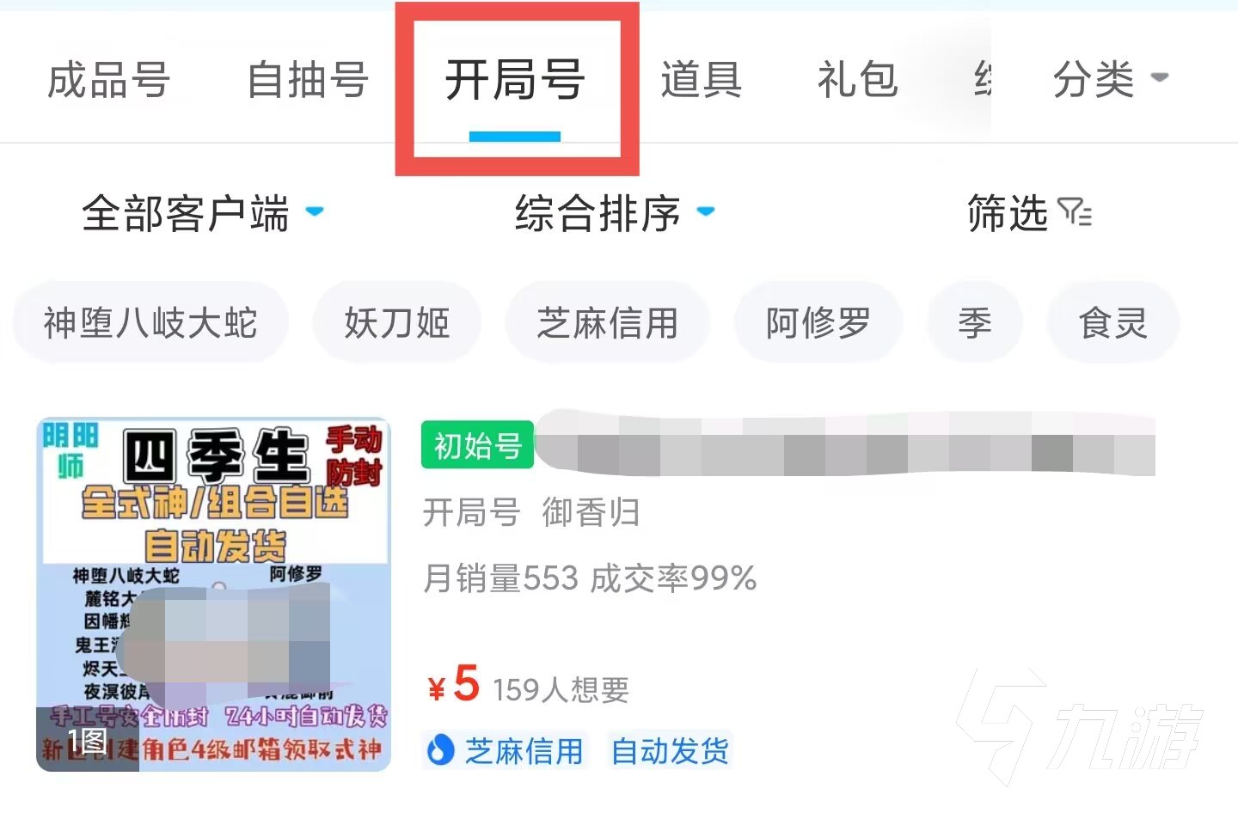Open the 综合排序 sort dropdown
Image resolution: width=1238 pixels, height=813 pixels.
point(615,213)
